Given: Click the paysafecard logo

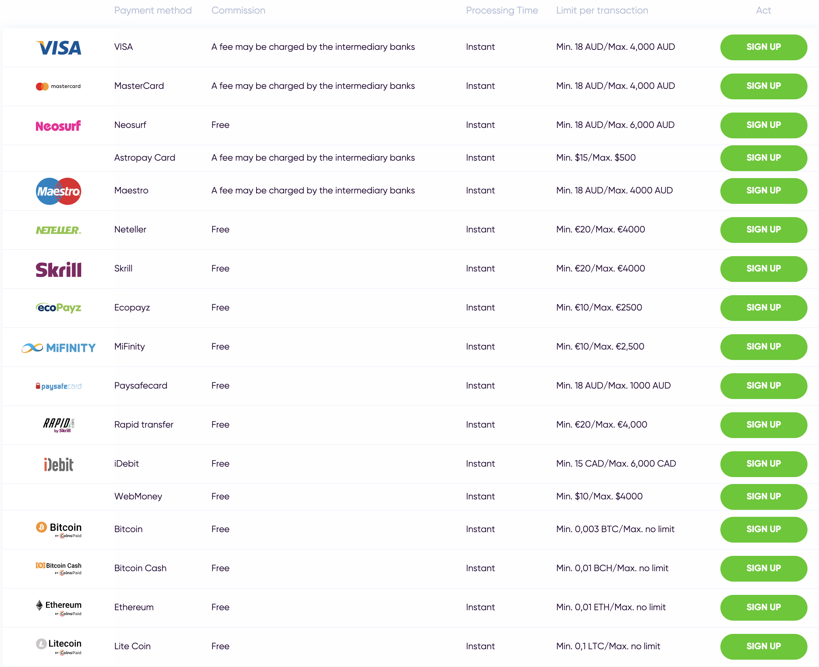Looking at the screenshot, I should tap(59, 386).
